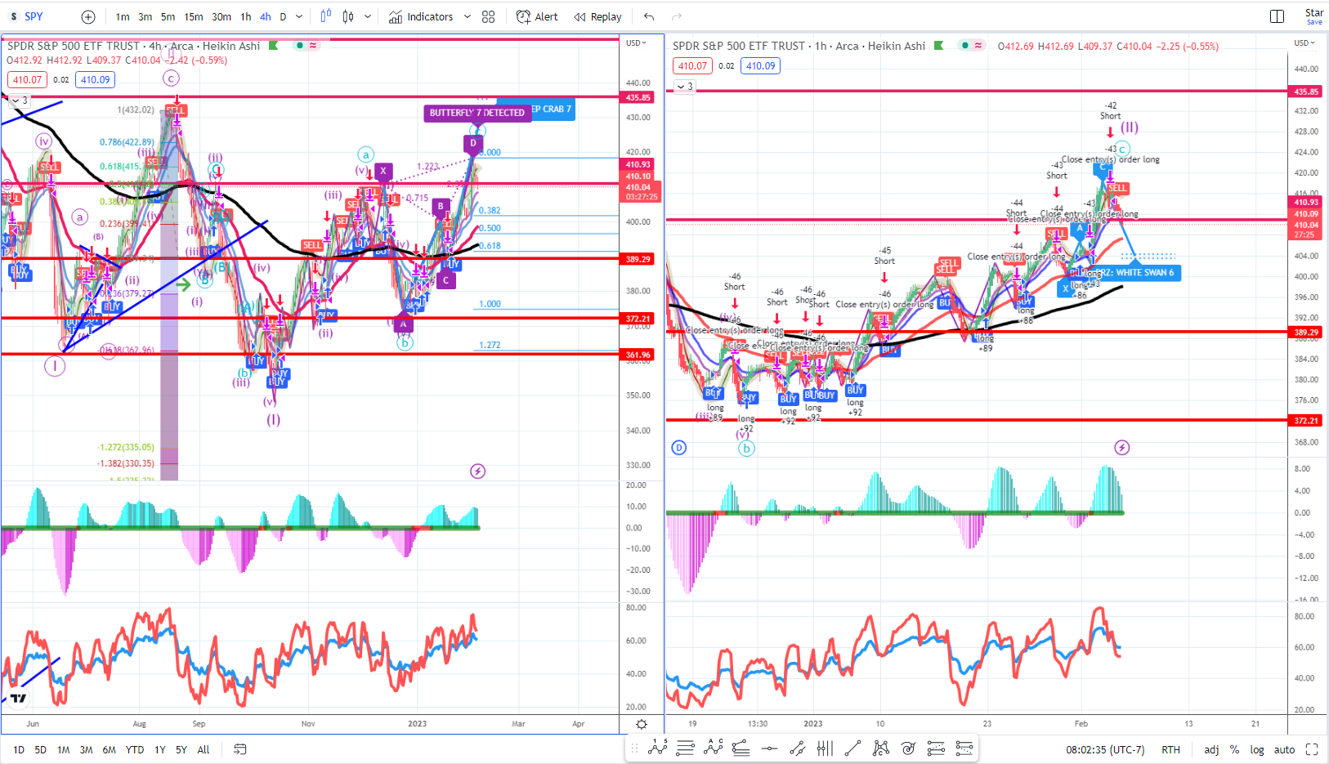Open the go to date calendar icon
The width and height of the screenshot is (1329, 764).
[x=240, y=749]
